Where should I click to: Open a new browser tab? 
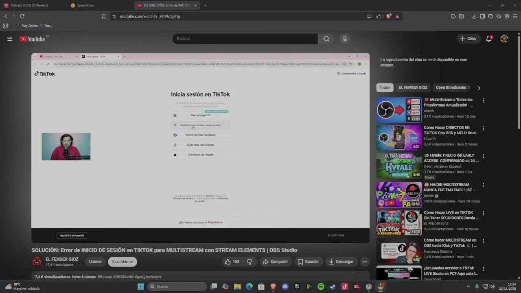coord(206,5)
